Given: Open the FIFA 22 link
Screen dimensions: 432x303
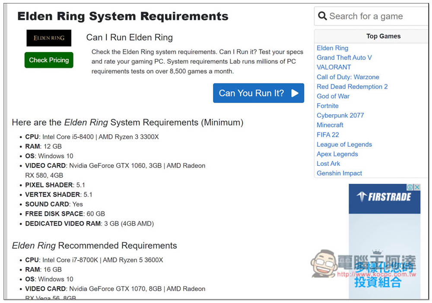Looking at the screenshot, I should pyautogui.click(x=327, y=135).
